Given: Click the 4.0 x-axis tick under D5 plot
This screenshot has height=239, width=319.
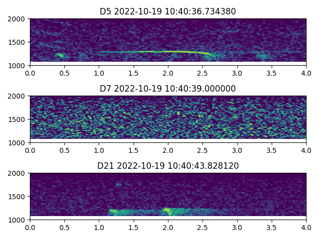Looking at the screenshot, I should coord(306,73).
